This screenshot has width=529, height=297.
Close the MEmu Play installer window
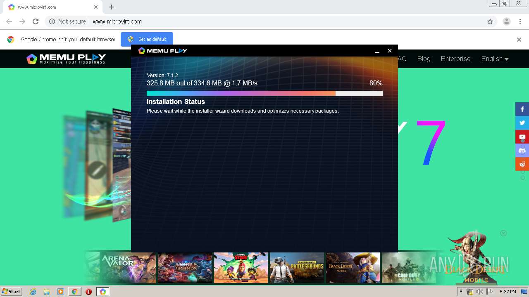(x=389, y=51)
